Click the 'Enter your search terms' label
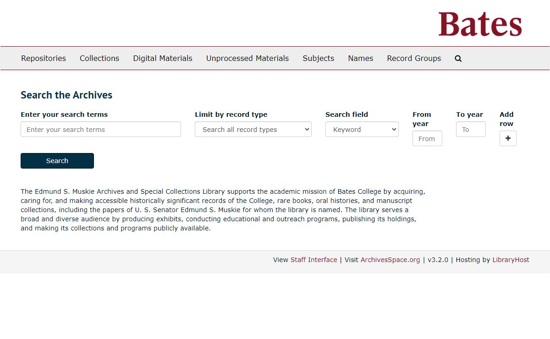Viewport: 550px width, 339px height. click(x=64, y=115)
